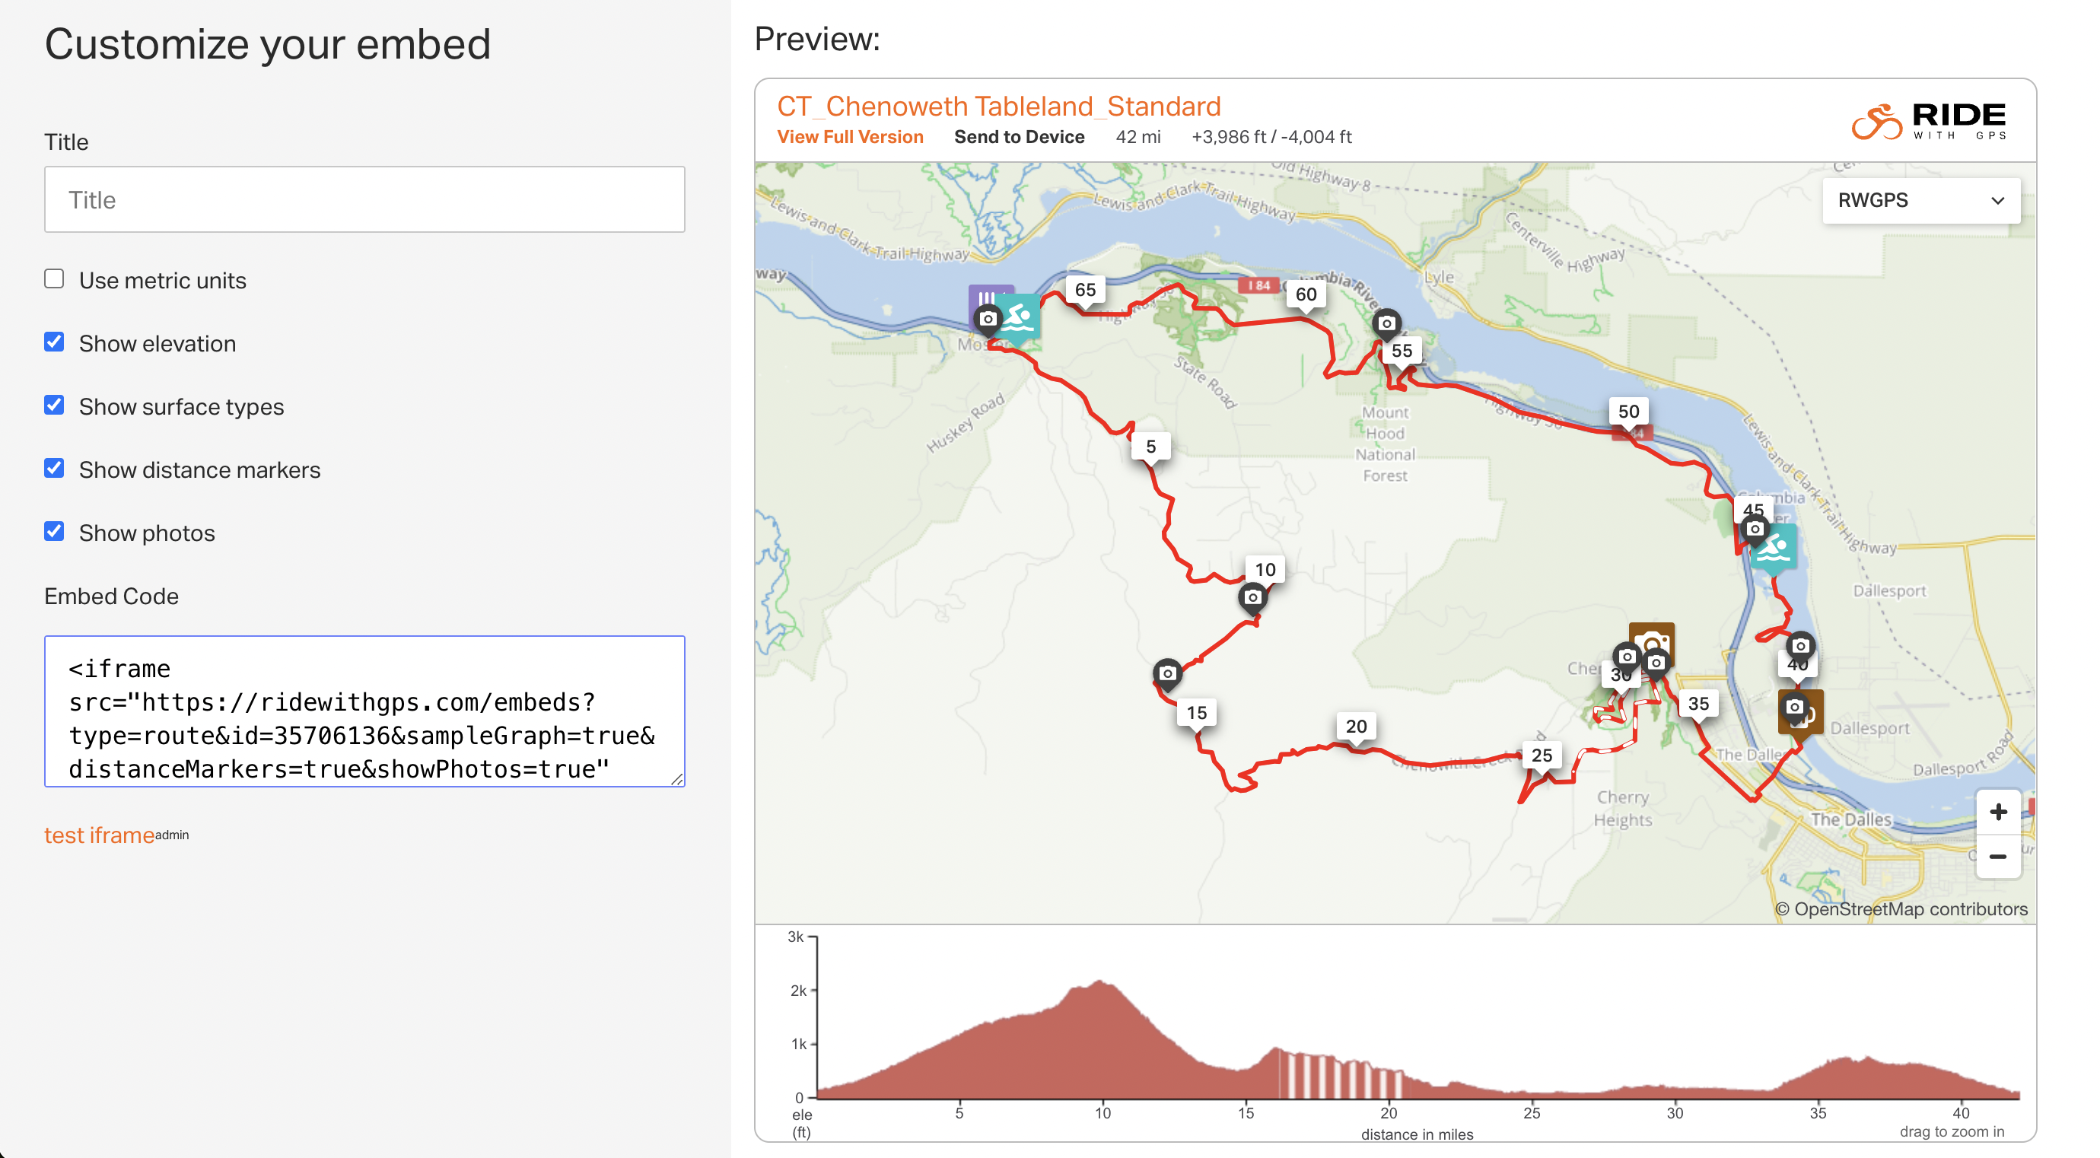Toggle the Show distance markers checkbox

pos(54,469)
